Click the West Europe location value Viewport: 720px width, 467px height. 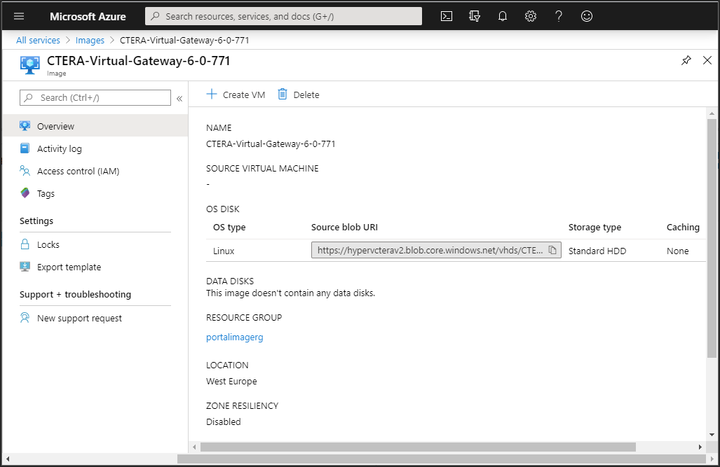click(231, 381)
